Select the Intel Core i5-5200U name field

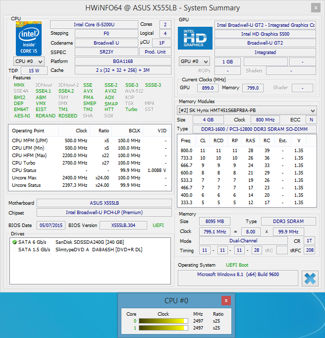(94, 25)
